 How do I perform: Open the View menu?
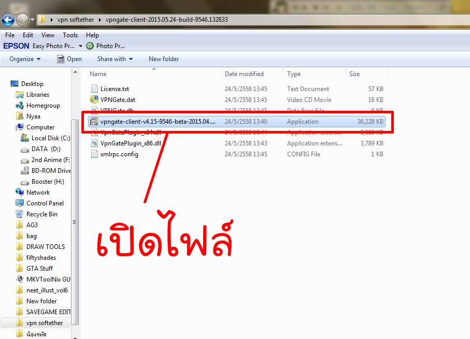48,35
